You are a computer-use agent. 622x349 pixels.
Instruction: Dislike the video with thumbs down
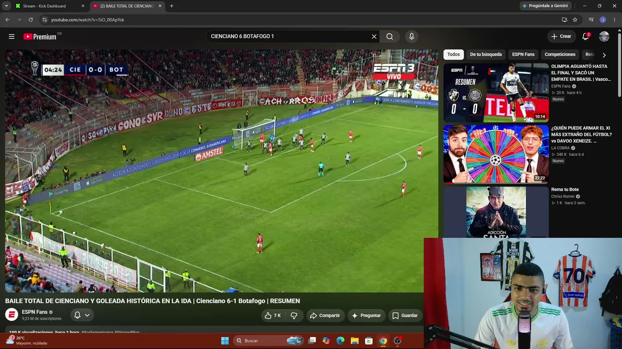pos(294,316)
